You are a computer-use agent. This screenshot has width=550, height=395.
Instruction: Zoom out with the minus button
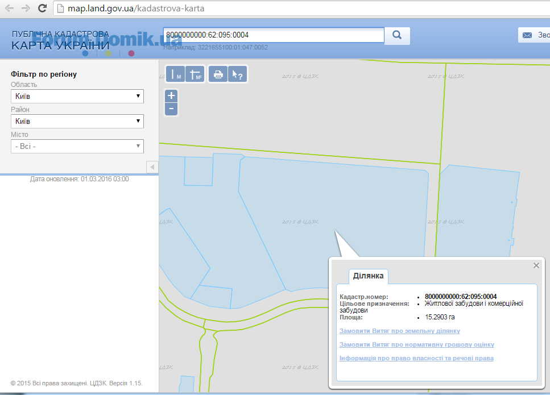click(x=171, y=109)
